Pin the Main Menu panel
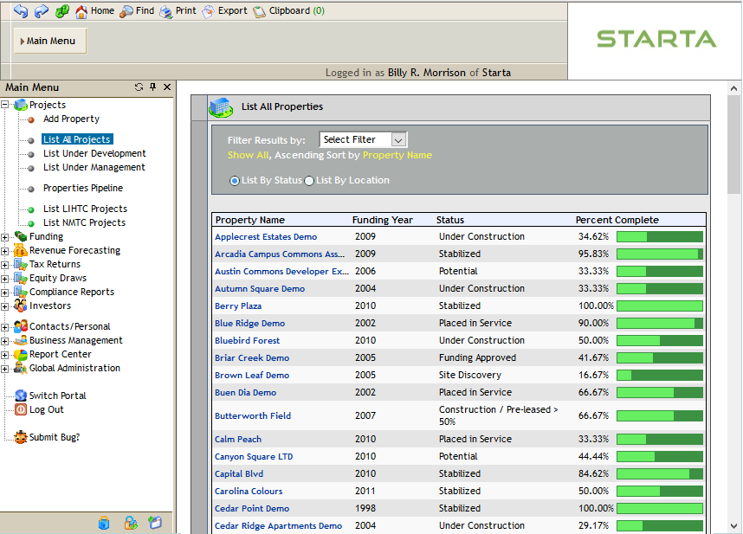 tap(151, 87)
